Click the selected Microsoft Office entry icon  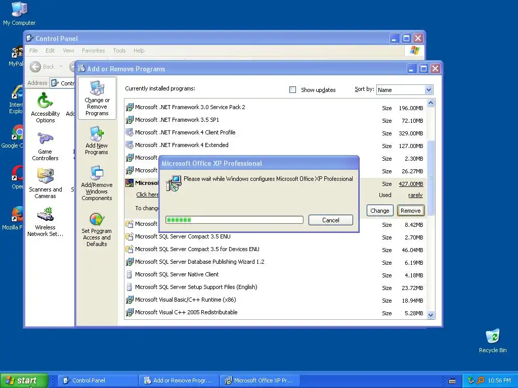tap(129, 183)
